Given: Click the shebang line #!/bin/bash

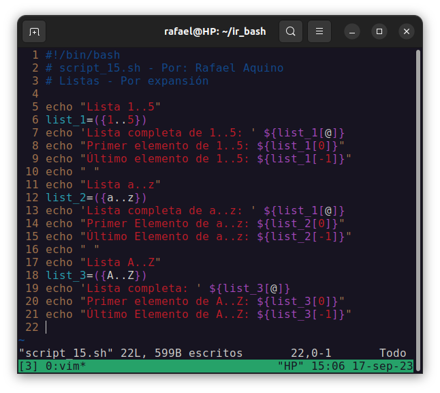Looking at the screenshot, I should (x=83, y=55).
